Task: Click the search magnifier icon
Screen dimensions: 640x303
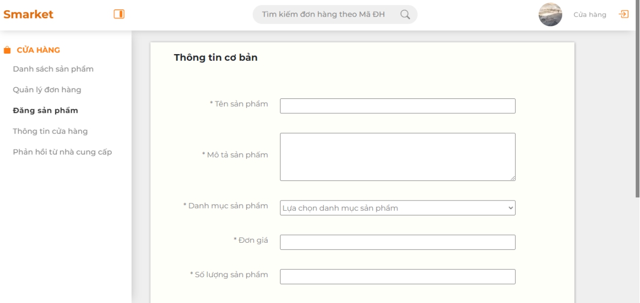Action: tap(405, 14)
